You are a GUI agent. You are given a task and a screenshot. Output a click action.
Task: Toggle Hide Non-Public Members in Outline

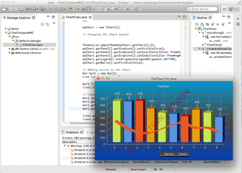[x=218, y=24]
